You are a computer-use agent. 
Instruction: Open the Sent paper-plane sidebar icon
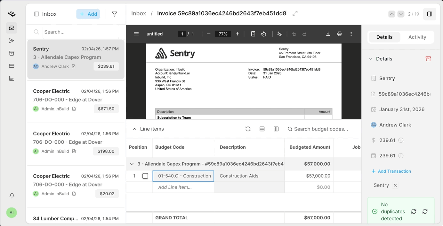pyautogui.click(x=12, y=41)
